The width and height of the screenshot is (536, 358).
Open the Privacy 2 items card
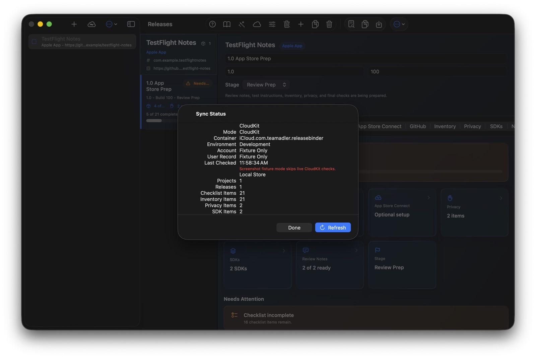pyautogui.click(x=474, y=213)
